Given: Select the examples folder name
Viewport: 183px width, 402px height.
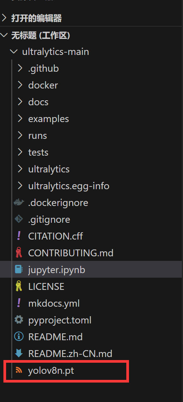Looking at the screenshot, I should [49, 119].
